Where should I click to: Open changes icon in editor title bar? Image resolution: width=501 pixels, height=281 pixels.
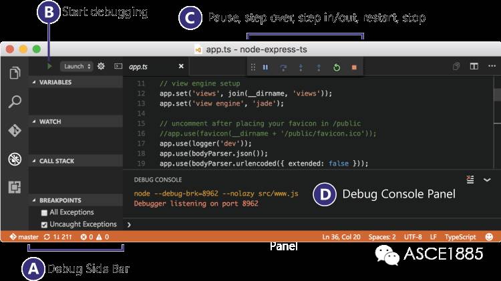pyautogui.click(x=456, y=66)
